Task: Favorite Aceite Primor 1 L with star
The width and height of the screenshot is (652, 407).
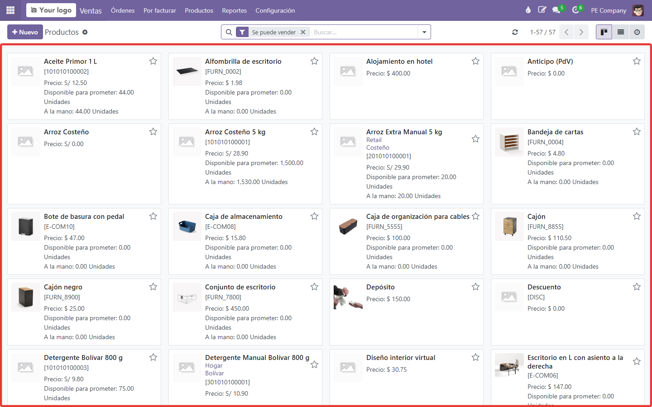Action: coord(153,61)
